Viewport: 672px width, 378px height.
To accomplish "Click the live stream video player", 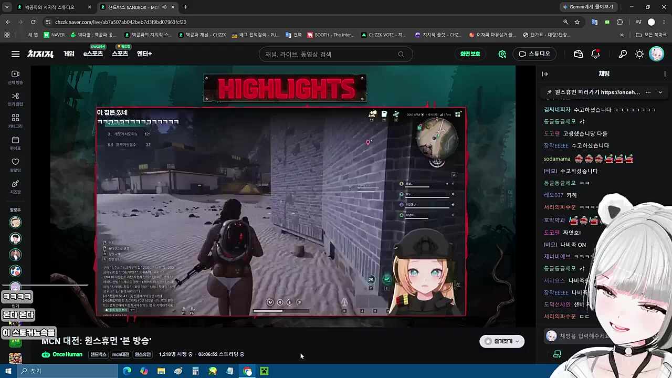I will (x=283, y=196).
